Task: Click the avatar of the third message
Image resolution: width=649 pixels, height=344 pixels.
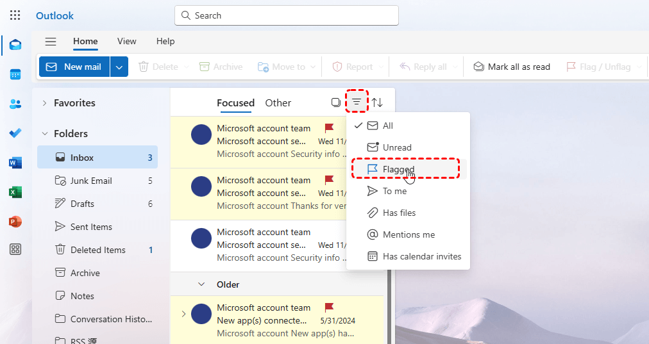Action: 201,238
